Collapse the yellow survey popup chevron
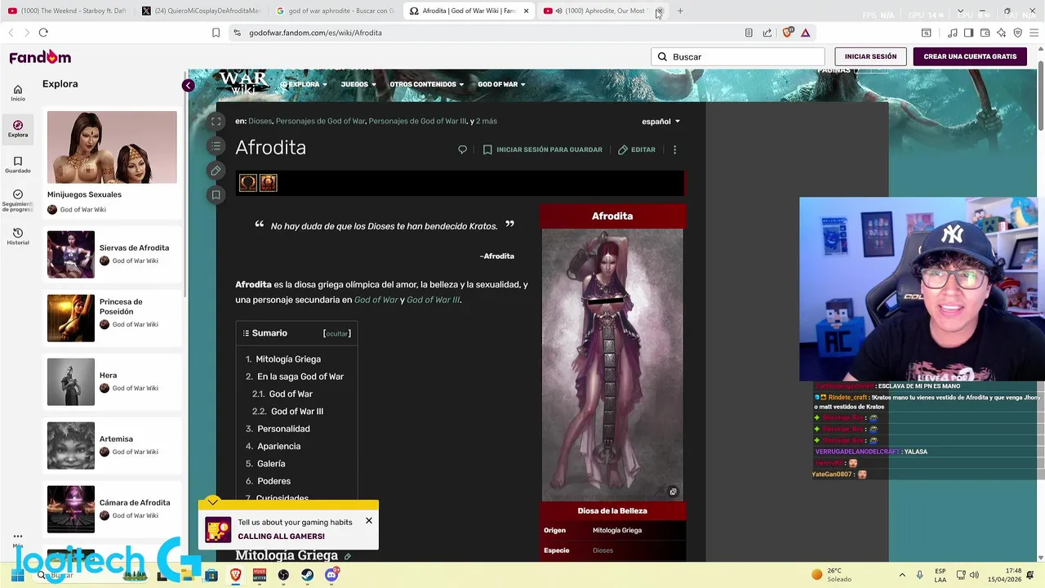Viewport: 1045px width, 588px height. [212, 501]
